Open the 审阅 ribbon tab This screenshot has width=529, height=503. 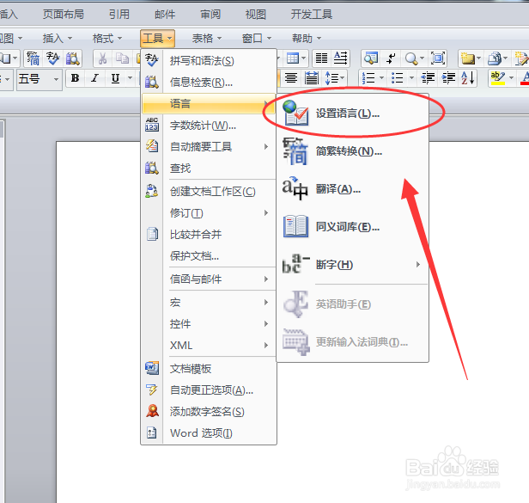point(210,15)
